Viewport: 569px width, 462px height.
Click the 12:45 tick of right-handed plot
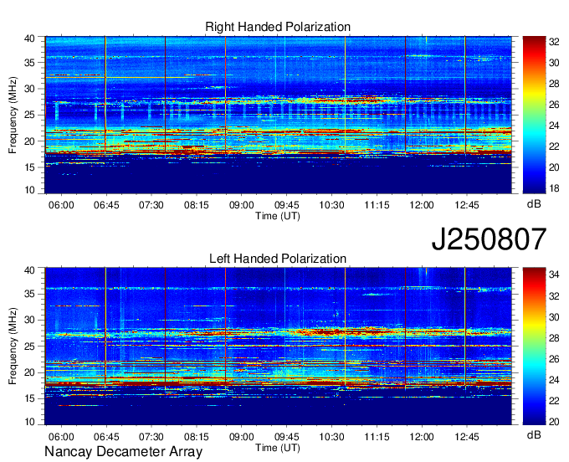click(x=467, y=205)
